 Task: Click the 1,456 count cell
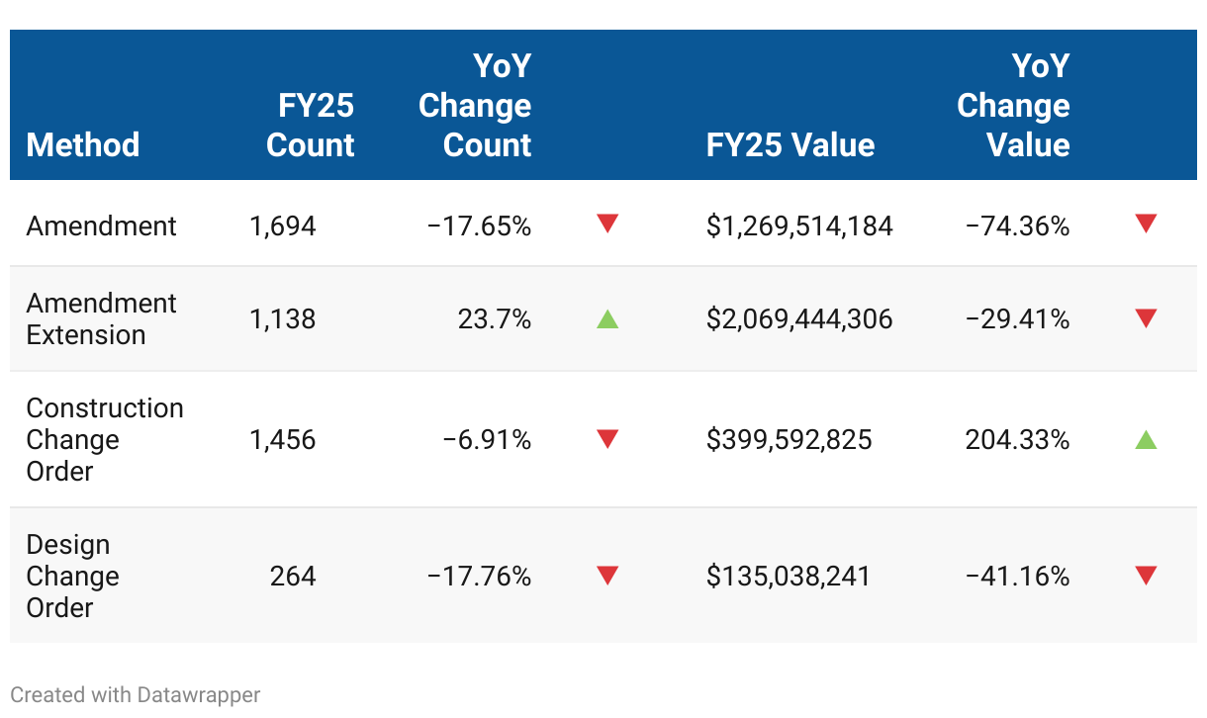(x=283, y=439)
